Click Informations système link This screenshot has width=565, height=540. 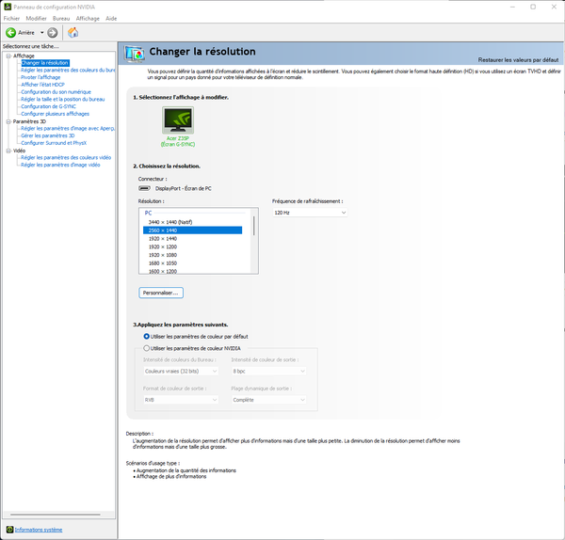tap(39, 530)
